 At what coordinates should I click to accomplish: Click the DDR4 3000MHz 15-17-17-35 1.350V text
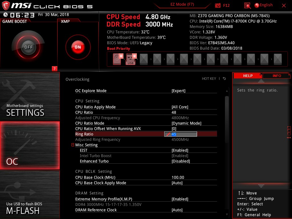pos(108,204)
